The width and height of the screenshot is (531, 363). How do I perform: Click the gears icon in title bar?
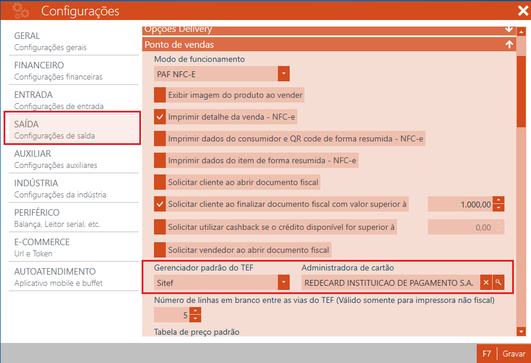[x=21, y=11]
